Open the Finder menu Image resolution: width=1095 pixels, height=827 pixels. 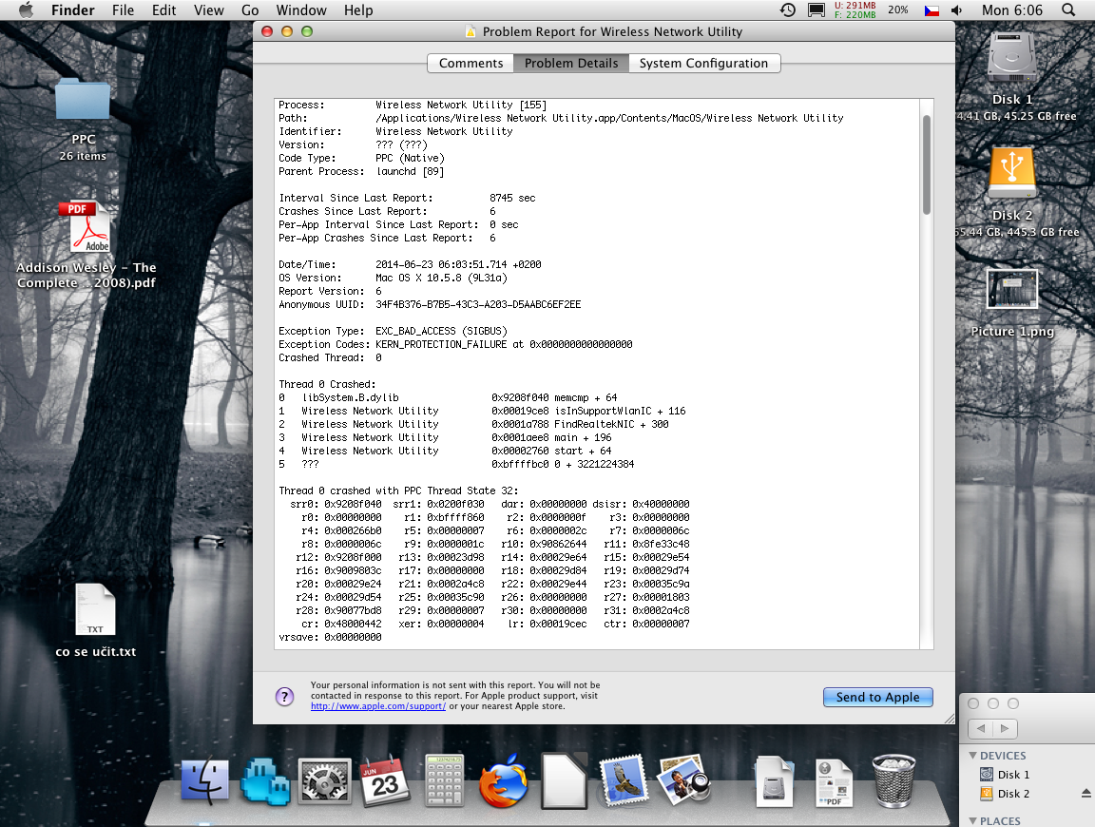click(x=72, y=10)
